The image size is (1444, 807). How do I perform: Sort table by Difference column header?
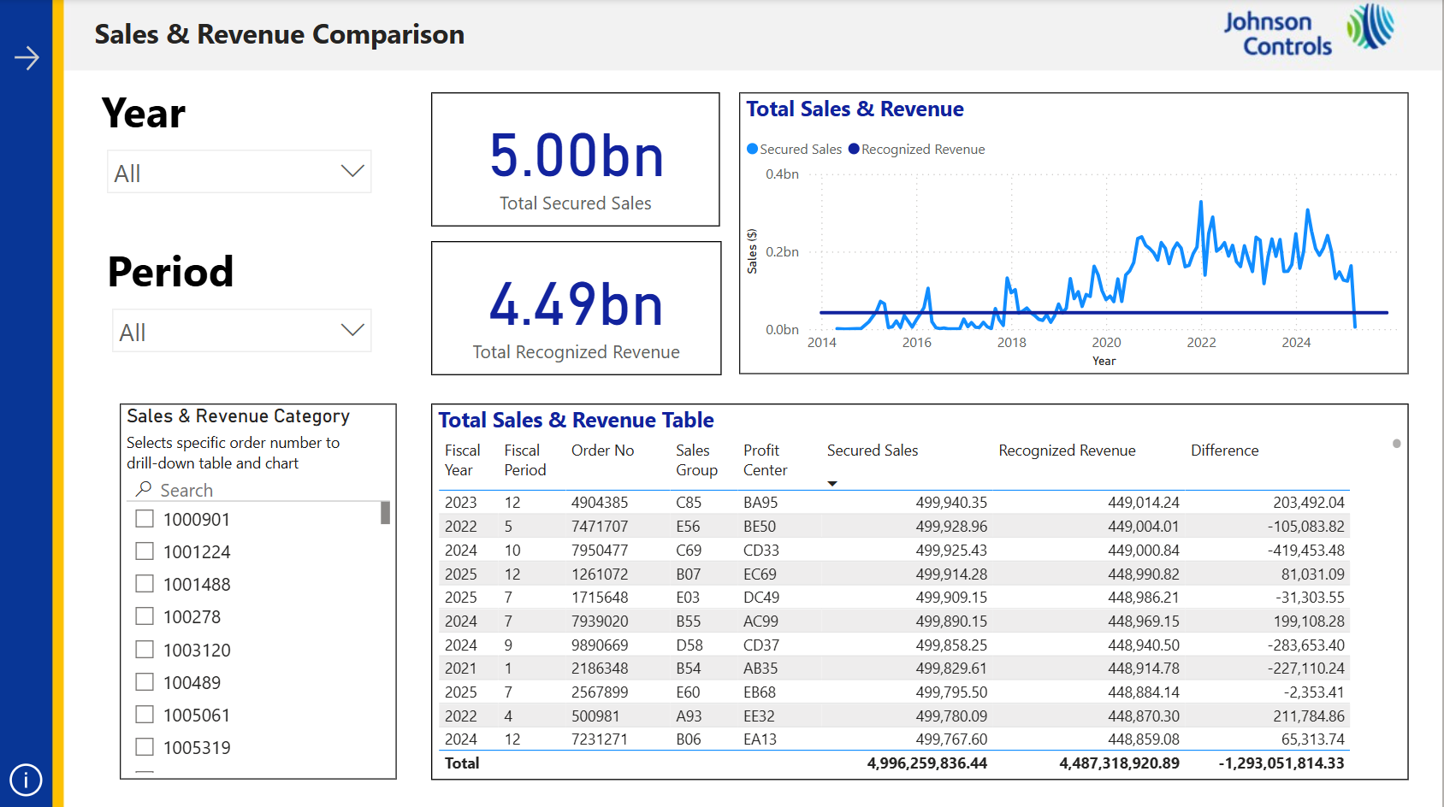[x=1224, y=451]
